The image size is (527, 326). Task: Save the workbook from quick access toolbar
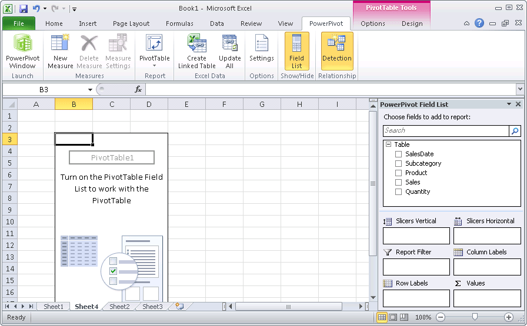click(23, 8)
